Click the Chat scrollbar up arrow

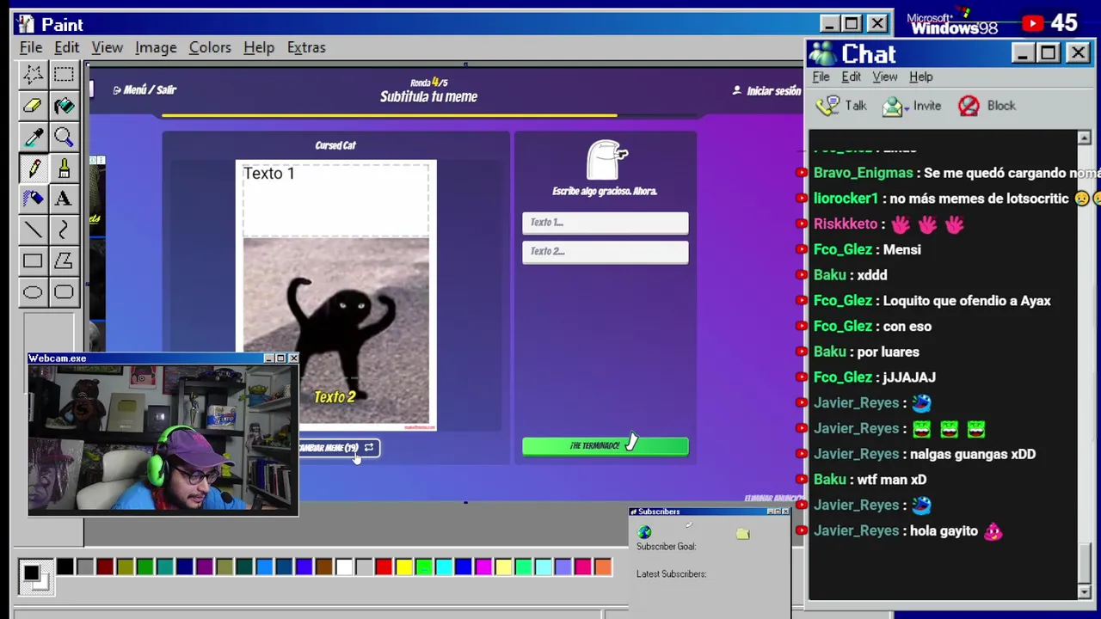[x=1084, y=138]
